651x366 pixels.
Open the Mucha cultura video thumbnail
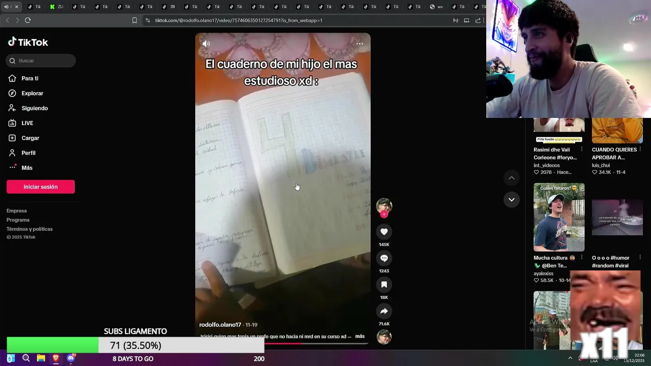click(x=559, y=217)
